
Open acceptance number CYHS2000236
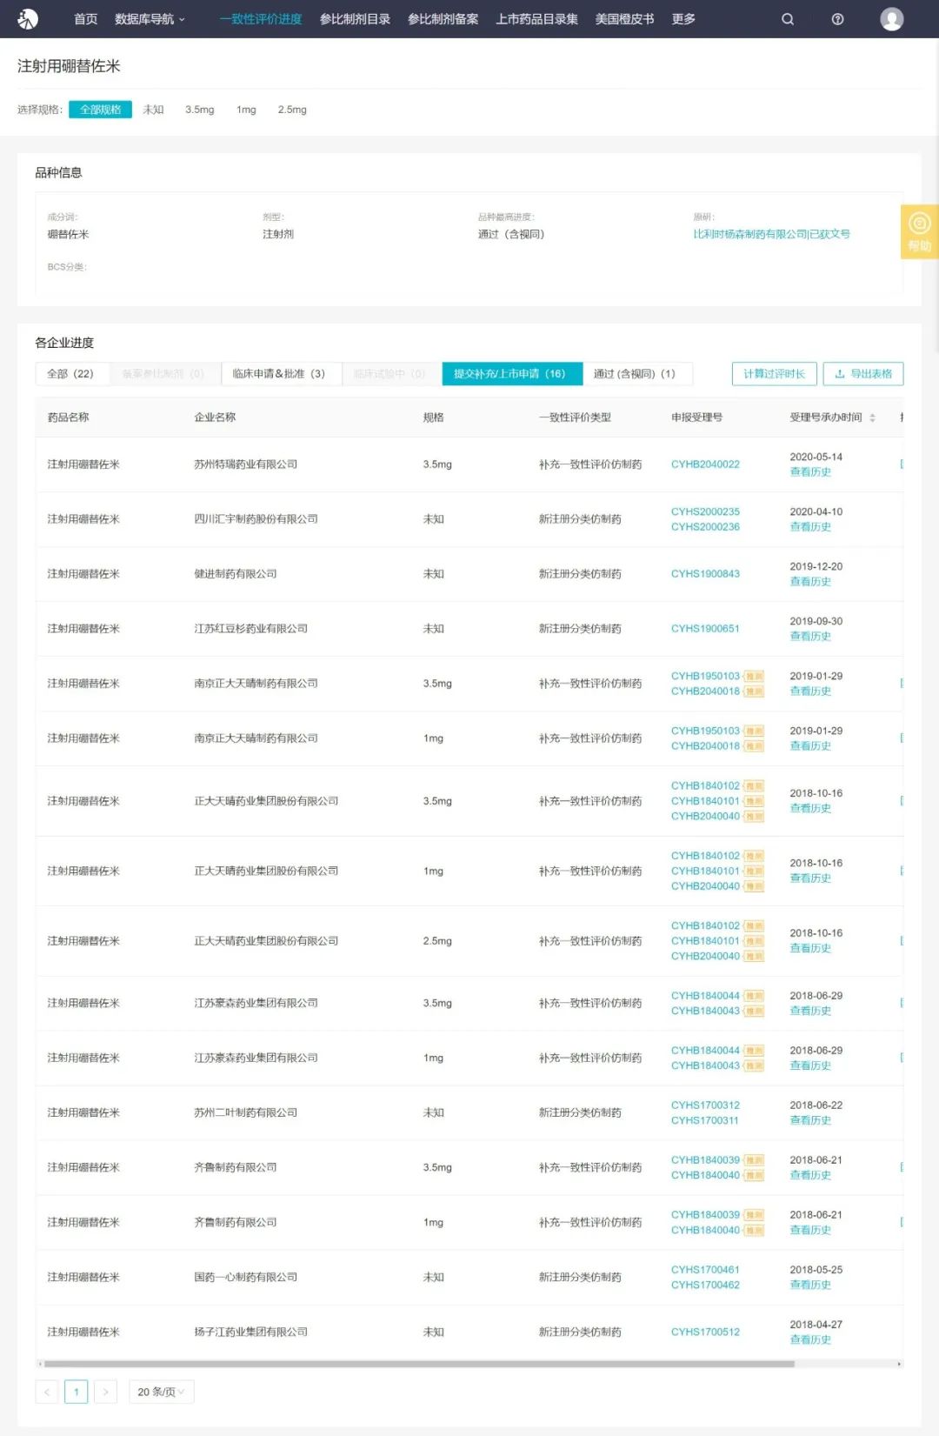(705, 527)
